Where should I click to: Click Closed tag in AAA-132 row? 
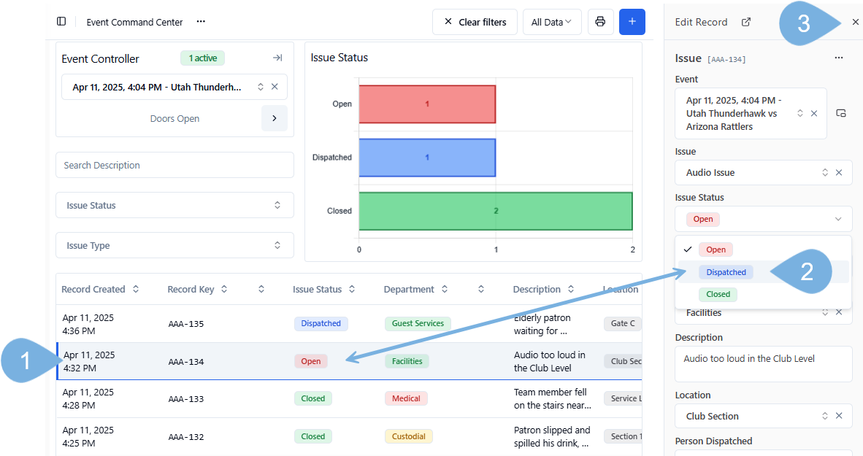(x=313, y=436)
